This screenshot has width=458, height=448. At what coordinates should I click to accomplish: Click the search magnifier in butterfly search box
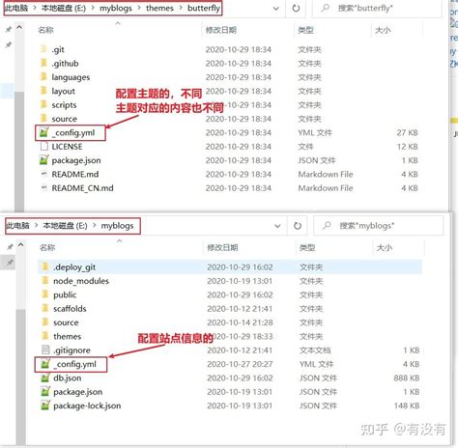point(326,8)
